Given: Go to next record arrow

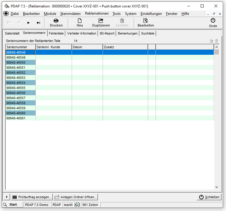Looking at the screenshot, I should point(29,23).
